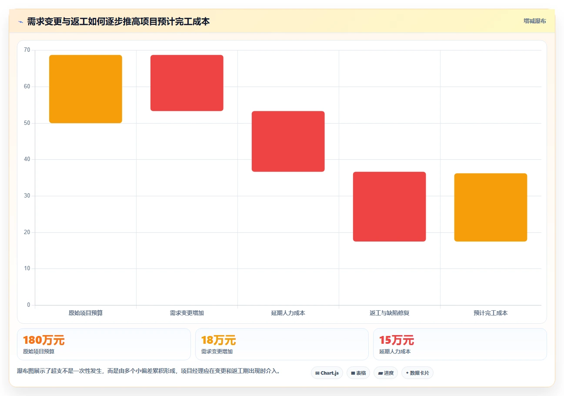
Task: Click the red 返工与缺陷修复 bar
Action: coord(390,207)
